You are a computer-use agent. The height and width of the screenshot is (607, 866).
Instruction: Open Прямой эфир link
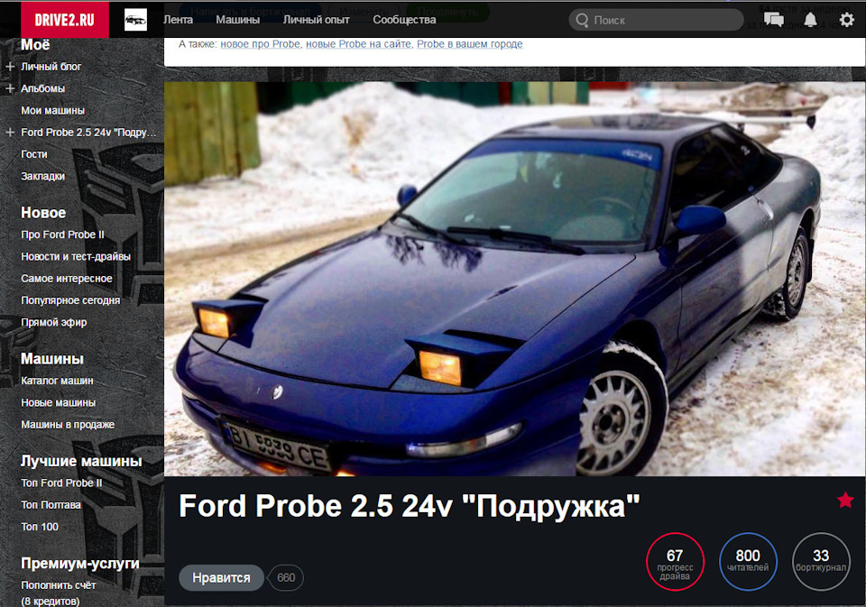[x=53, y=323]
